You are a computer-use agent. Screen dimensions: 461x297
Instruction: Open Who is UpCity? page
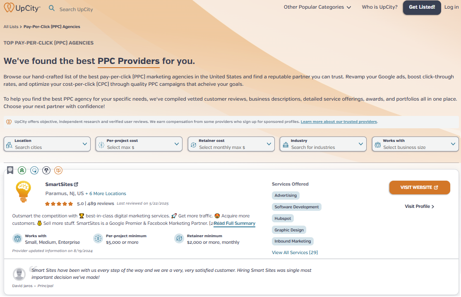[x=379, y=7]
